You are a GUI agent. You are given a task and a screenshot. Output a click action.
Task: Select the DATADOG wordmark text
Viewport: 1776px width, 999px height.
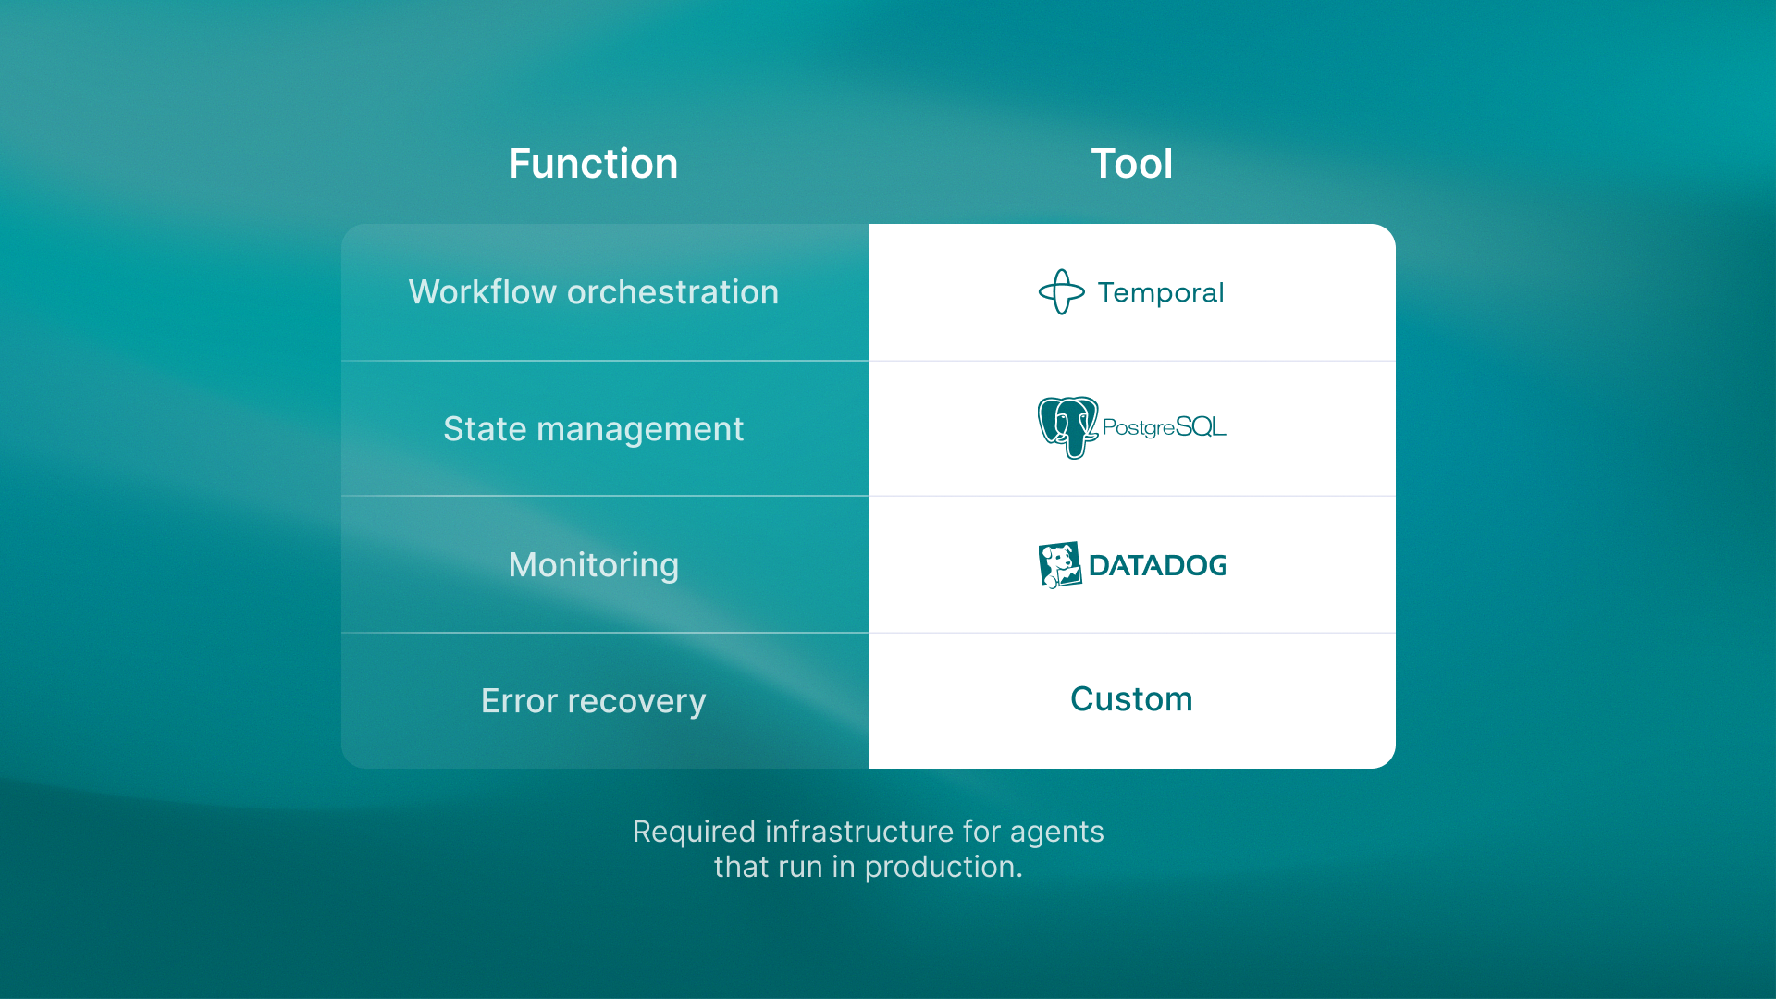tap(1157, 565)
